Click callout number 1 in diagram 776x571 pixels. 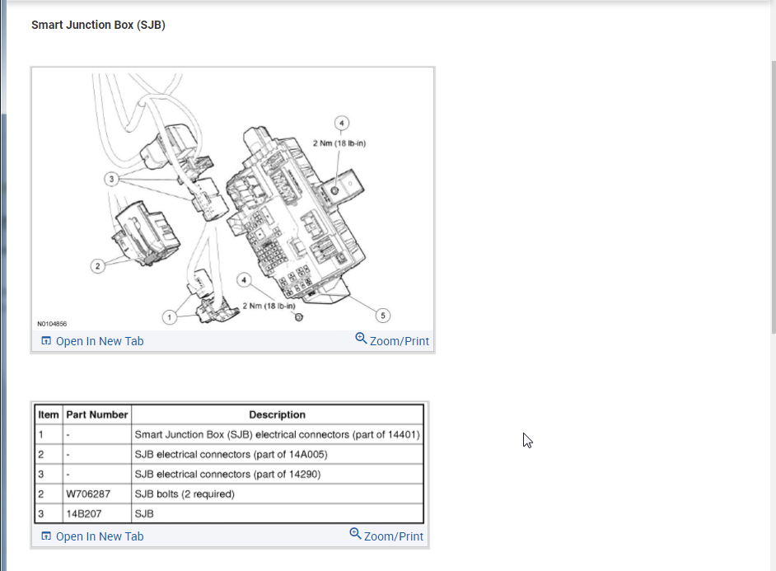[x=169, y=317]
